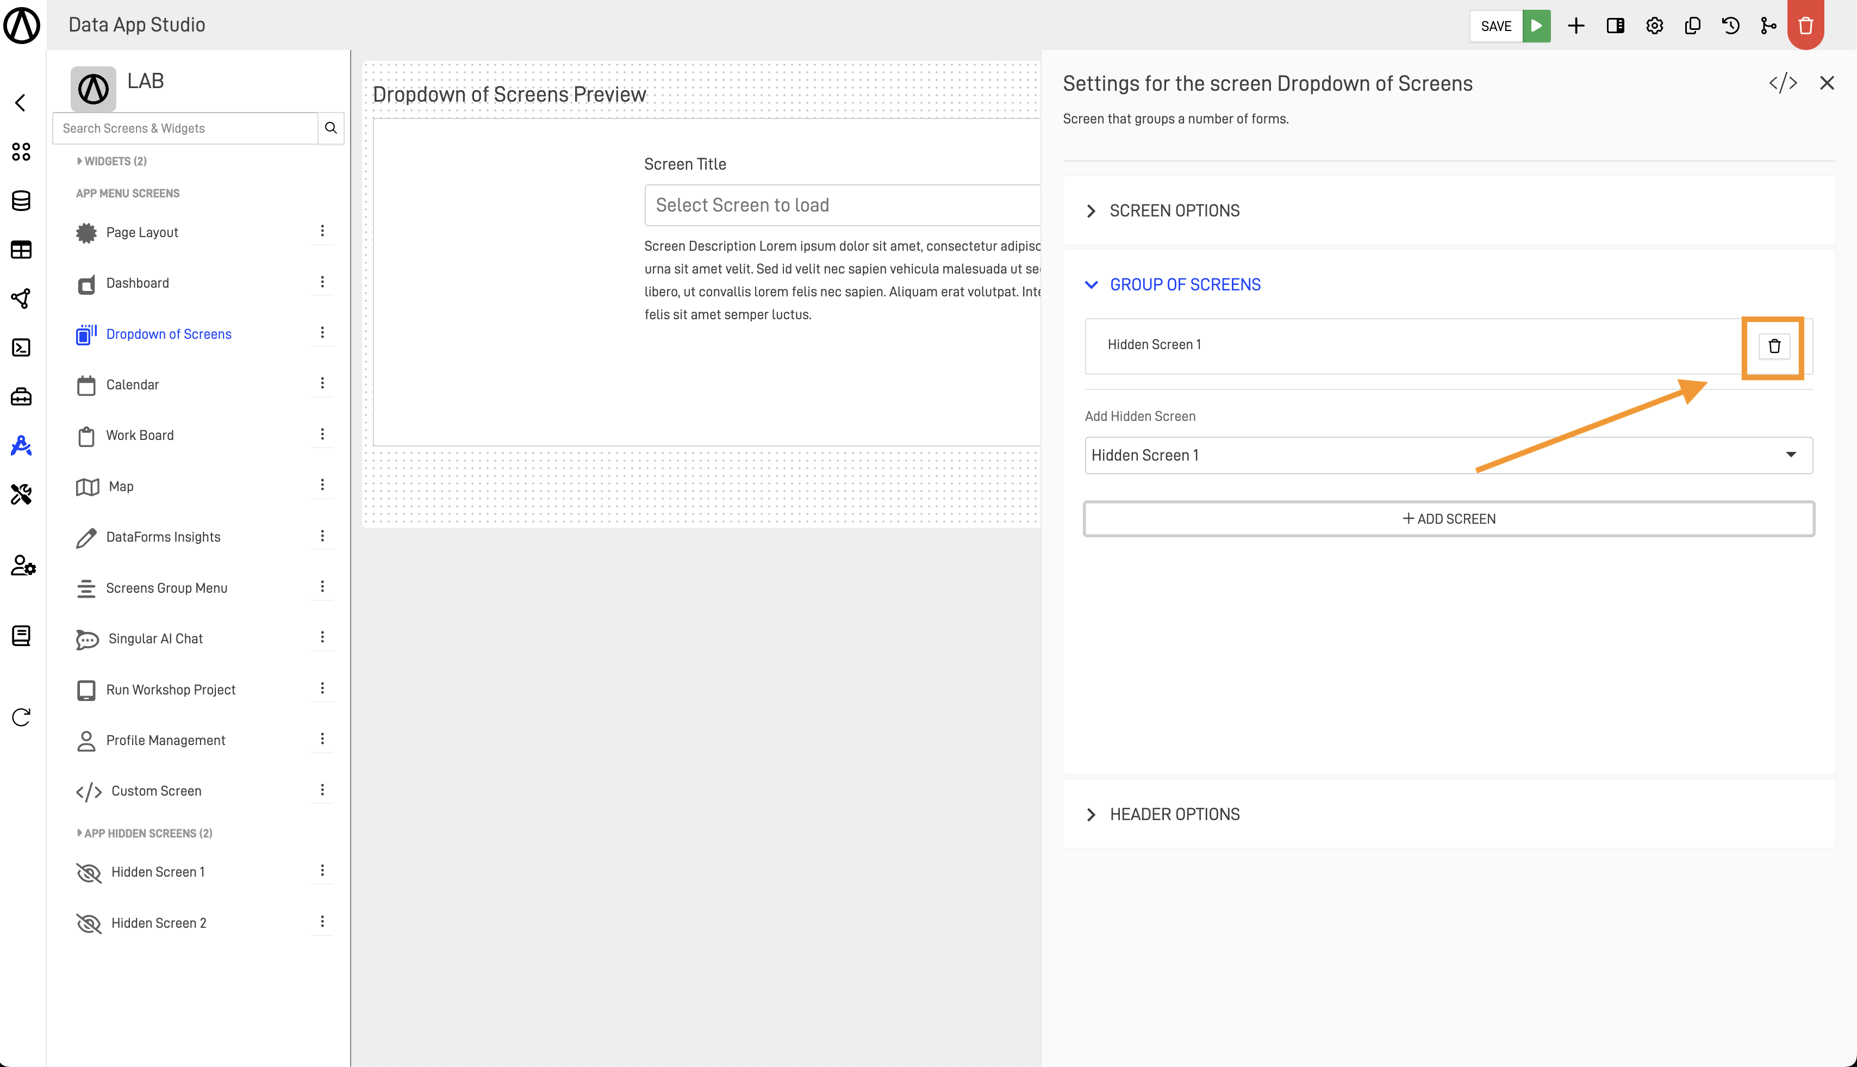The height and width of the screenshot is (1067, 1857).
Task: Open Dashboard three-dot menu
Action: 322,282
